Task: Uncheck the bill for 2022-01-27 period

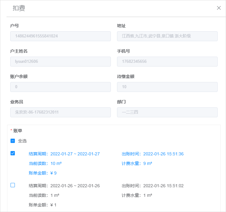Action: point(13,153)
